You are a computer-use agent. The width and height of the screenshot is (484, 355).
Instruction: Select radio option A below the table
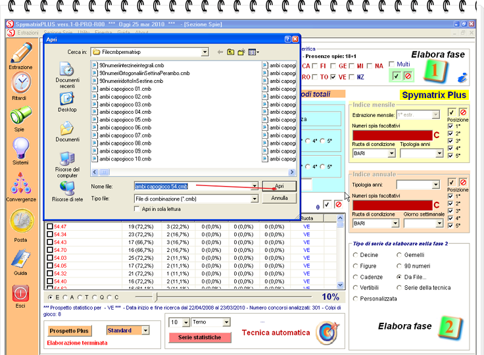click(x=65, y=297)
